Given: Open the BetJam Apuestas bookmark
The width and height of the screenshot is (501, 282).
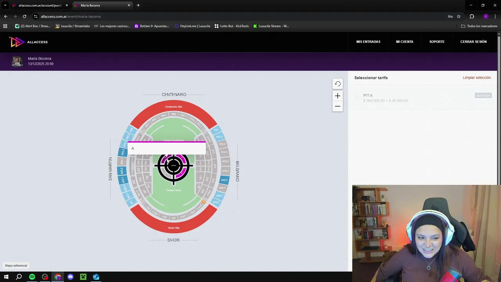Looking at the screenshot, I should click(151, 26).
